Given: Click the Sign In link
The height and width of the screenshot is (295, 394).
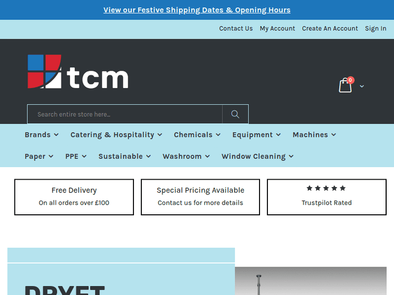Looking at the screenshot, I should (376, 29).
